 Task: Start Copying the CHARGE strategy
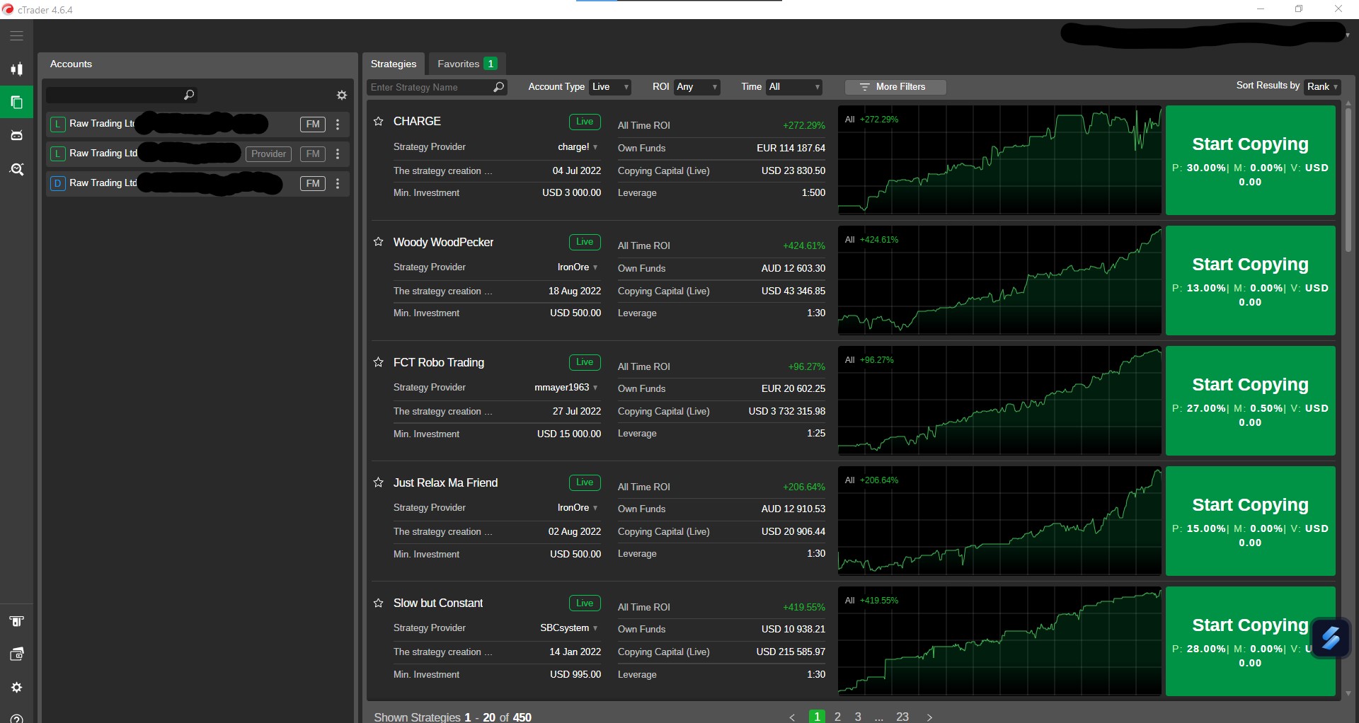[x=1250, y=161]
